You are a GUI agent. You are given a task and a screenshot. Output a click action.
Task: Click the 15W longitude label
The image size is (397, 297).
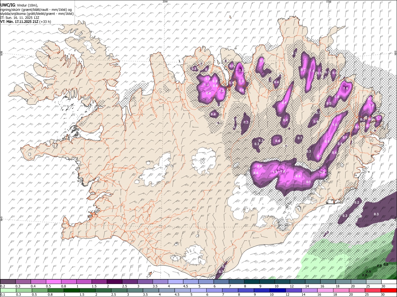click(x=328, y=2)
